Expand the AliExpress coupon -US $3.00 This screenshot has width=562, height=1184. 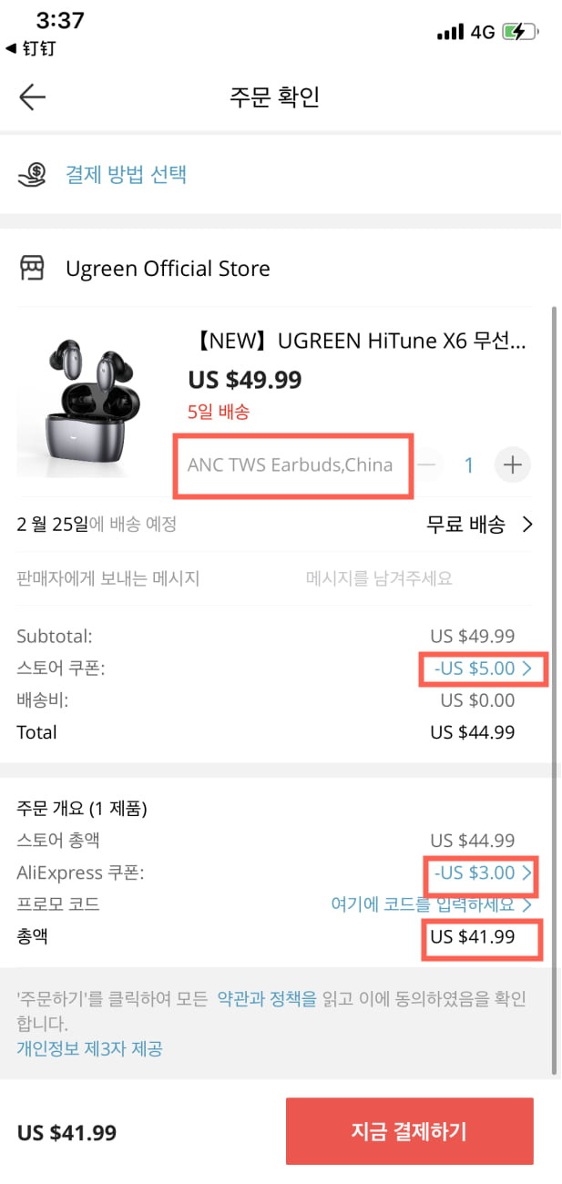coord(484,873)
